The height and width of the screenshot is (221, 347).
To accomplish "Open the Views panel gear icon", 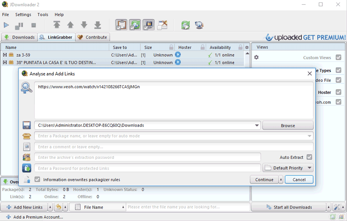I will tap(256, 57).
